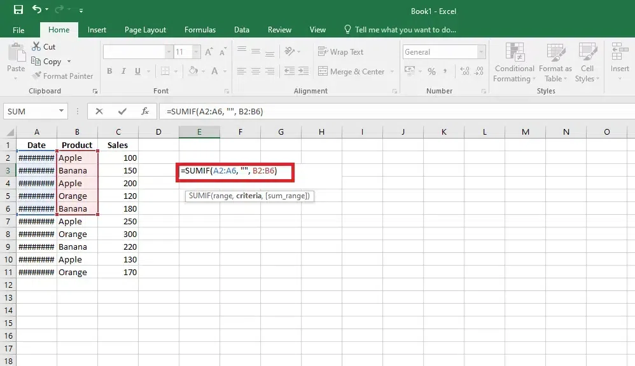Click the Enter checkmark in formula bar
Image resolution: width=635 pixels, height=366 pixels.
[x=122, y=111]
